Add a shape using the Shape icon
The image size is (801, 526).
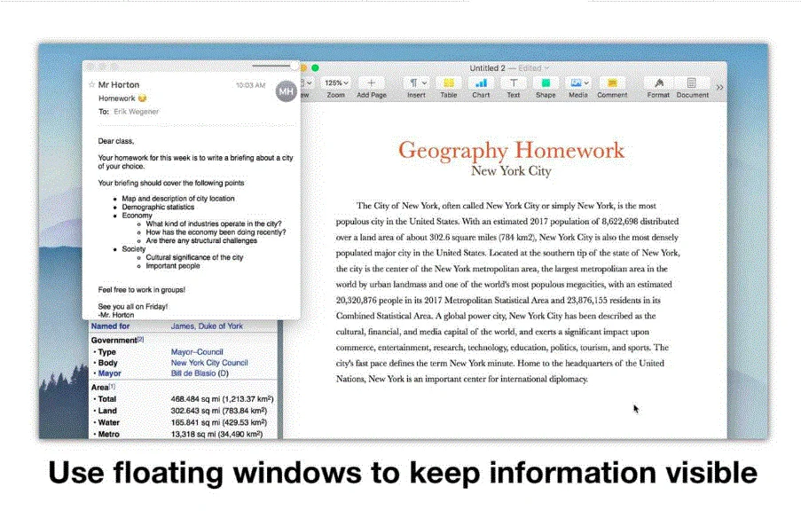[546, 82]
